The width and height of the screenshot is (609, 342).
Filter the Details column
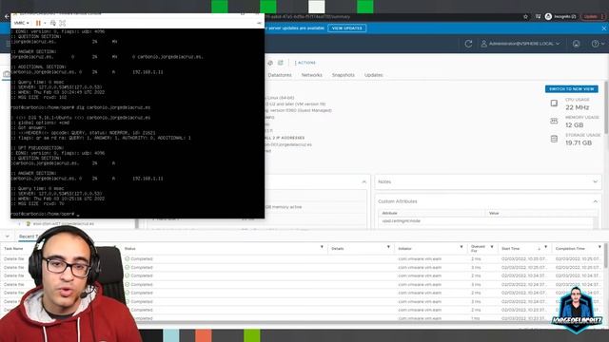point(388,247)
